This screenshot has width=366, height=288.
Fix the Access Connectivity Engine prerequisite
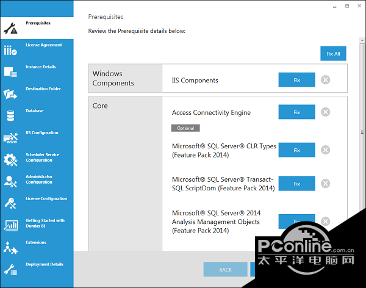(296, 112)
